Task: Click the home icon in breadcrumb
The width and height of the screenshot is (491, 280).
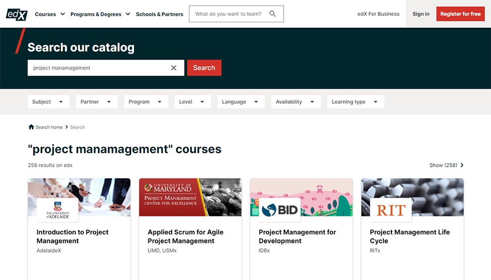Action: pos(31,127)
